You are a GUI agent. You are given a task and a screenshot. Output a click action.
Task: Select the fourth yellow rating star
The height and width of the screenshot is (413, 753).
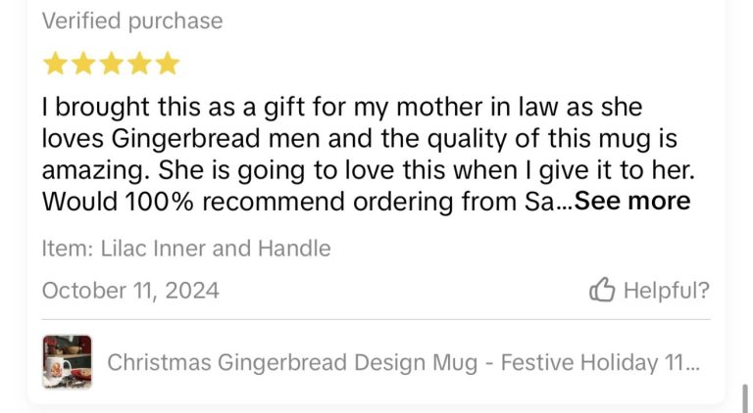pos(139,64)
